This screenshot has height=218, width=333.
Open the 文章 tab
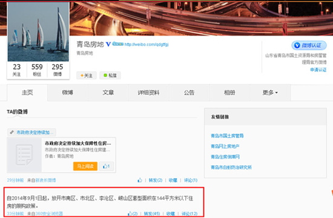click(x=108, y=93)
